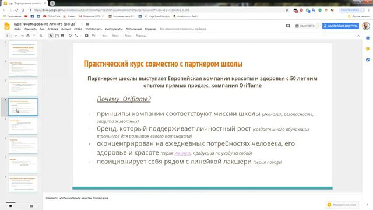
Task: Select the text box tool
Action: [x=57, y=36]
